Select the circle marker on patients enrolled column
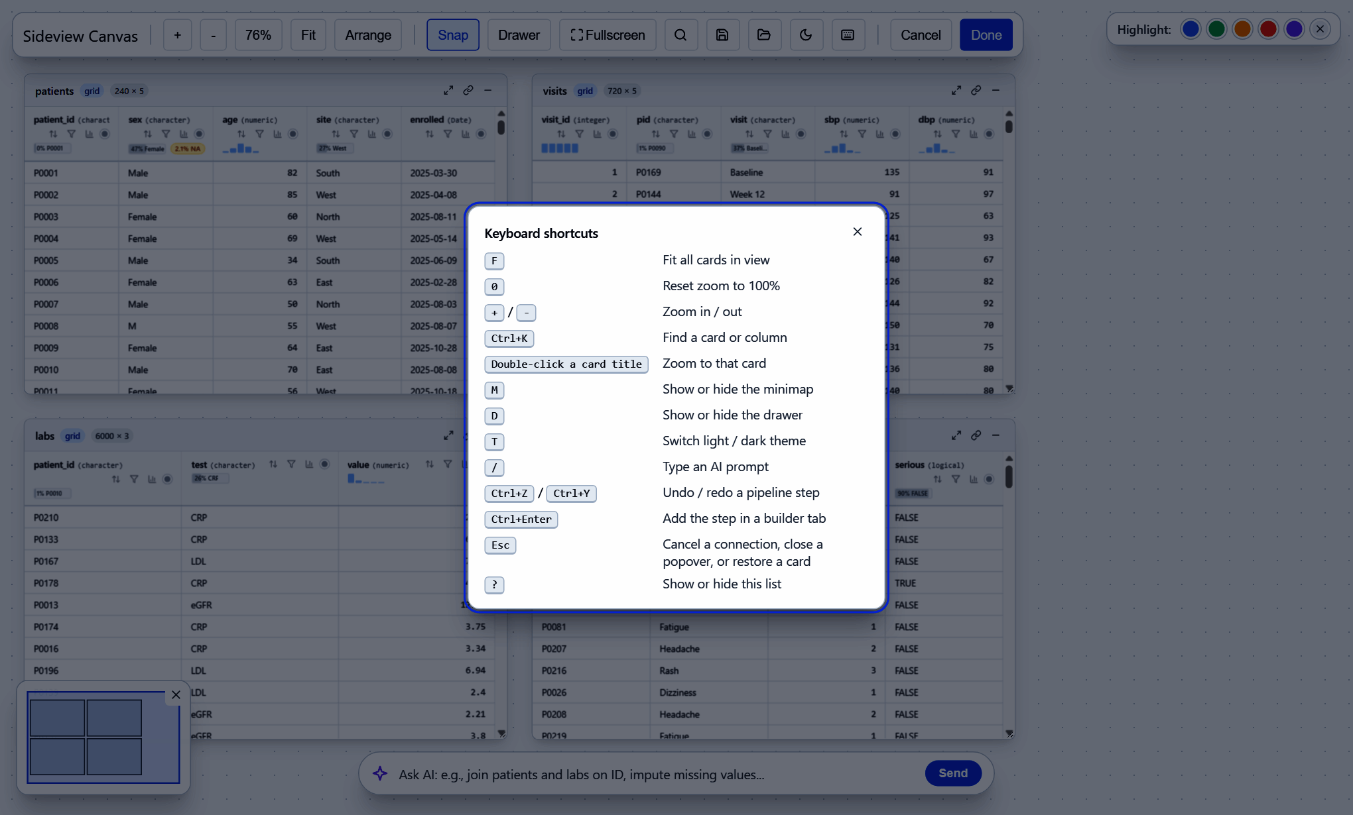The height and width of the screenshot is (815, 1353). (482, 134)
